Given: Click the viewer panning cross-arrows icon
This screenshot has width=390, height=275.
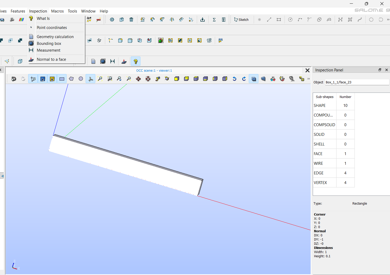Looking at the screenshot, I should click(x=138, y=79).
